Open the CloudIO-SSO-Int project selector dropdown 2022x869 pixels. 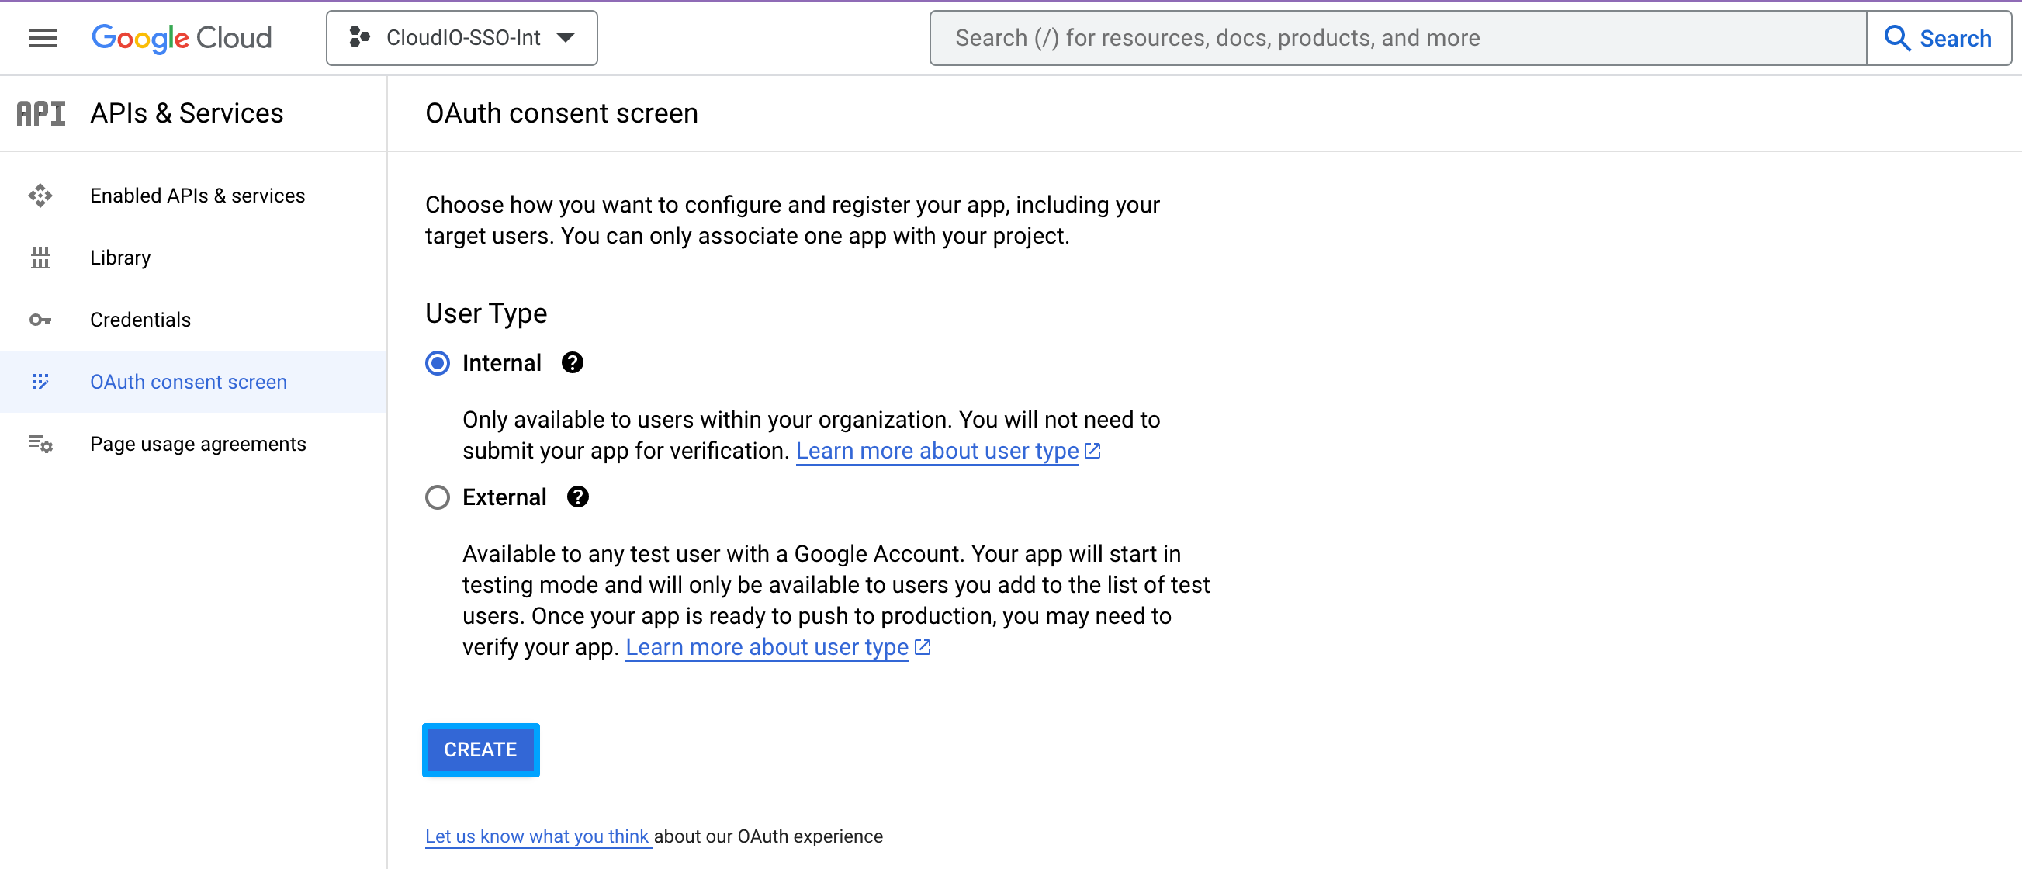coord(462,38)
